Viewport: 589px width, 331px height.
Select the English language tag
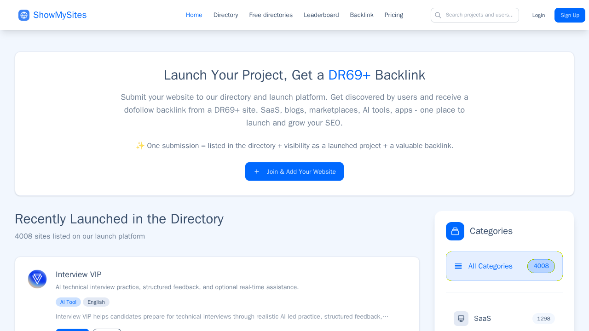[96, 302]
